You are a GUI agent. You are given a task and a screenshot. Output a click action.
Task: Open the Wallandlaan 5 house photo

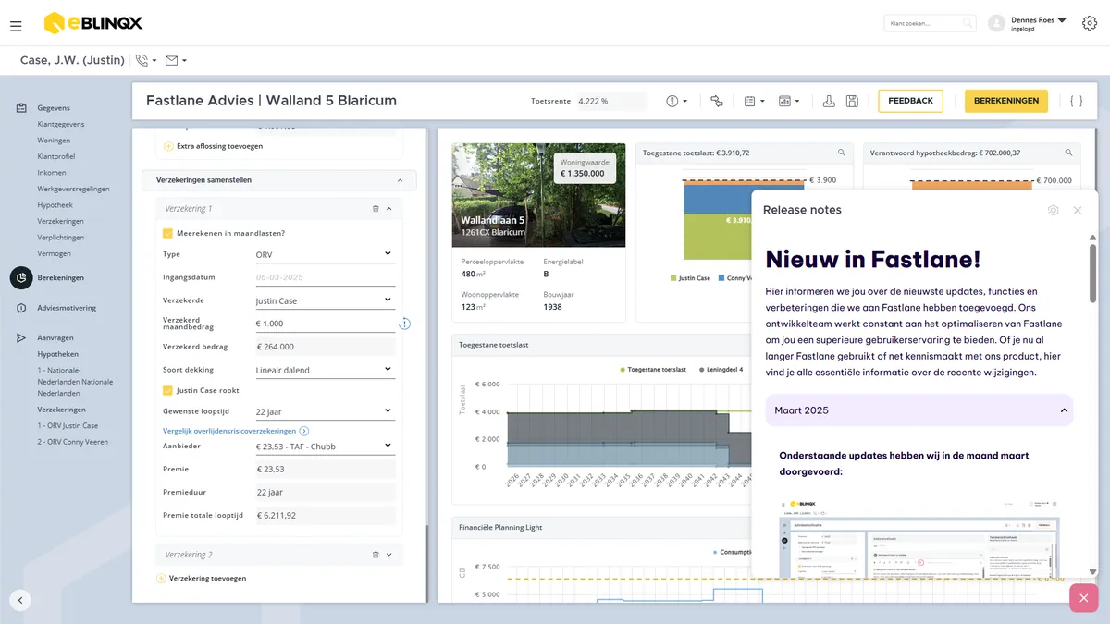[538, 195]
